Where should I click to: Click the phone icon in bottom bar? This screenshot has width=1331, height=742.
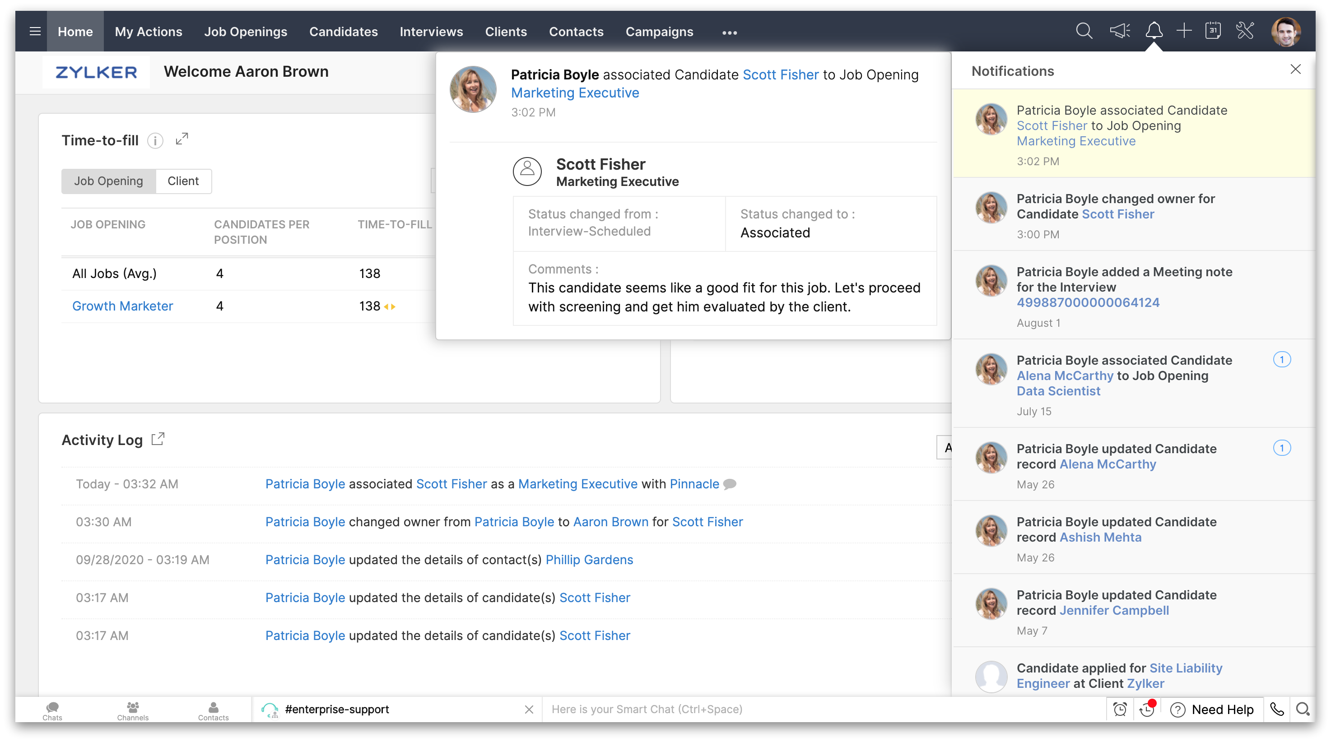(1277, 710)
